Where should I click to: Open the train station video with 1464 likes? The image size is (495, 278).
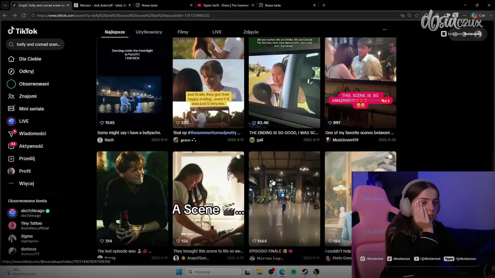pos(284,199)
